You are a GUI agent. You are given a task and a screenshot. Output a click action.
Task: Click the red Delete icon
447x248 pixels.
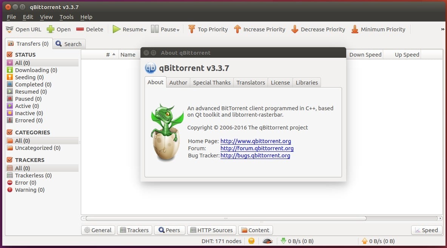click(x=80, y=29)
